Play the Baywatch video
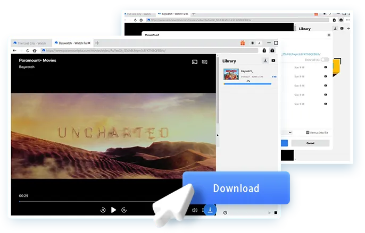 coord(113,210)
